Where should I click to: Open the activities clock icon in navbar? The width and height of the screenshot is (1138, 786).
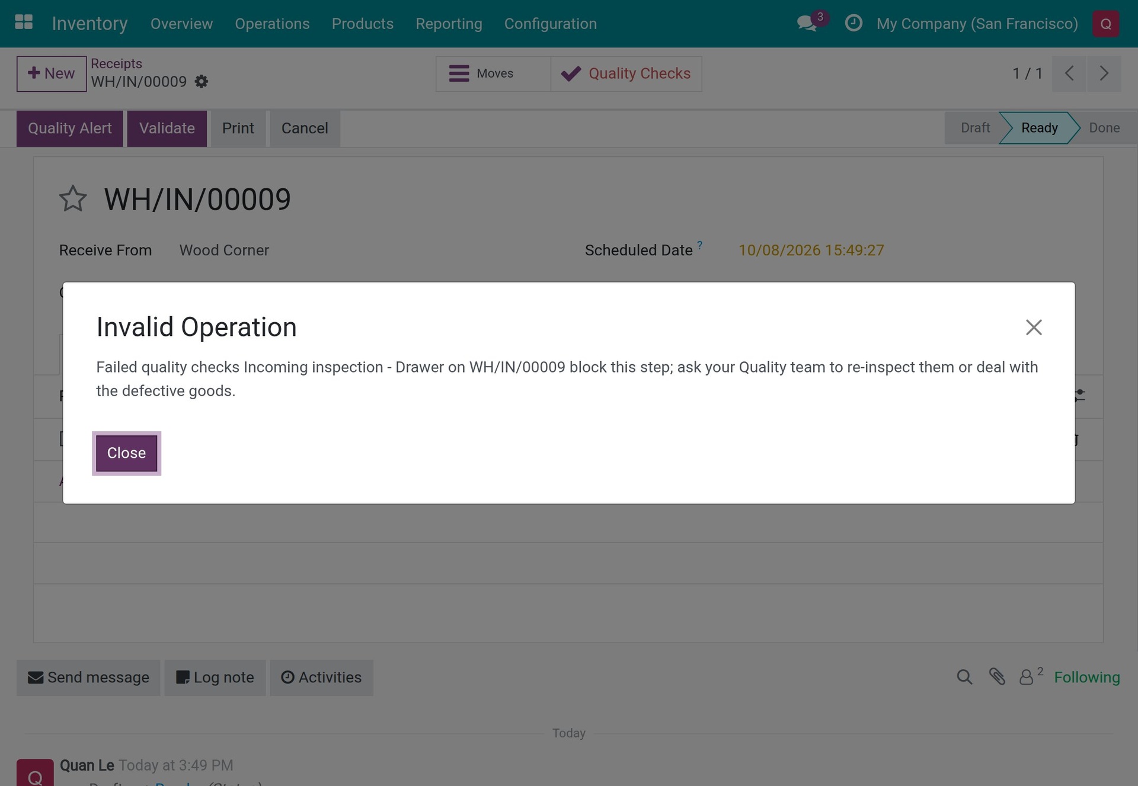tap(853, 23)
